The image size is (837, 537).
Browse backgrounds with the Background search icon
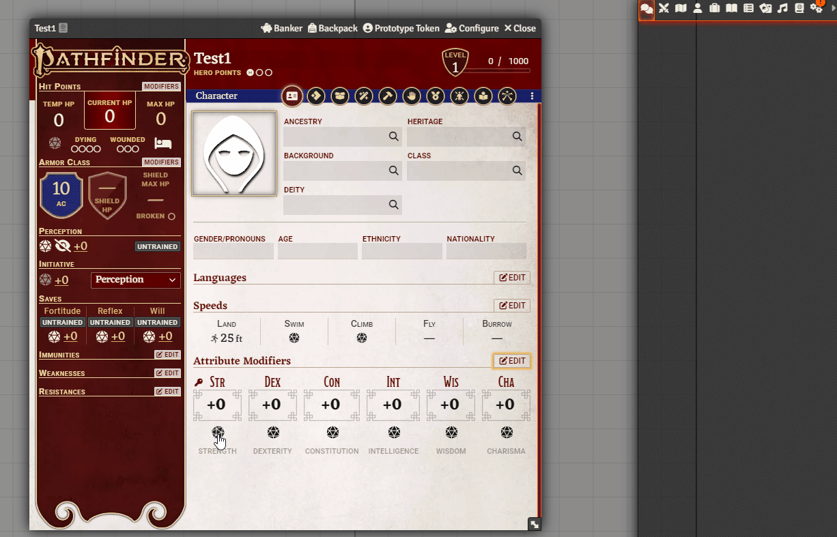pos(394,171)
